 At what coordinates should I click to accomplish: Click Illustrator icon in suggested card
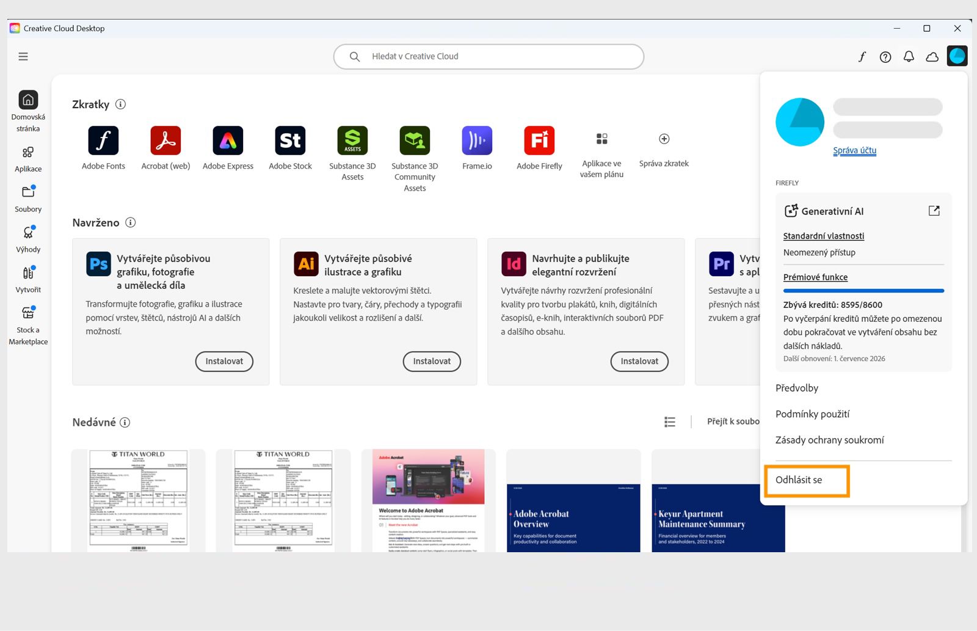pyautogui.click(x=306, y=264)
